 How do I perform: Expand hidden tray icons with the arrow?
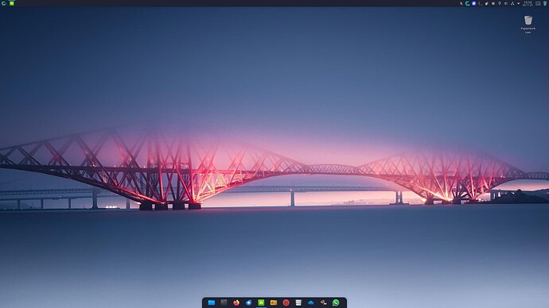[x=519, y=3]
